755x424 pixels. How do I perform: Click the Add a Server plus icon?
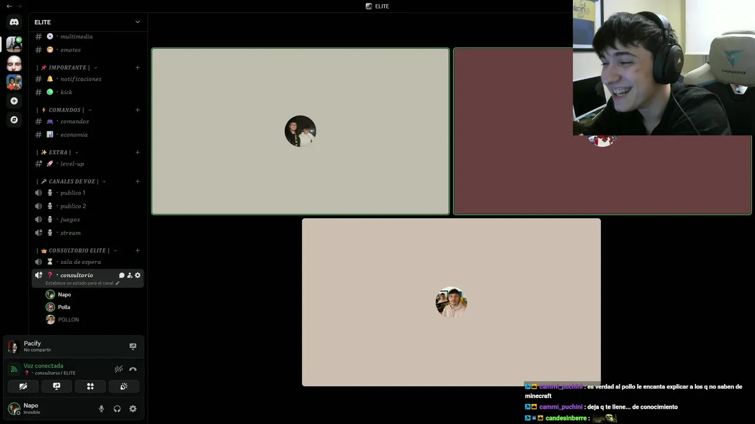[14, 101]
